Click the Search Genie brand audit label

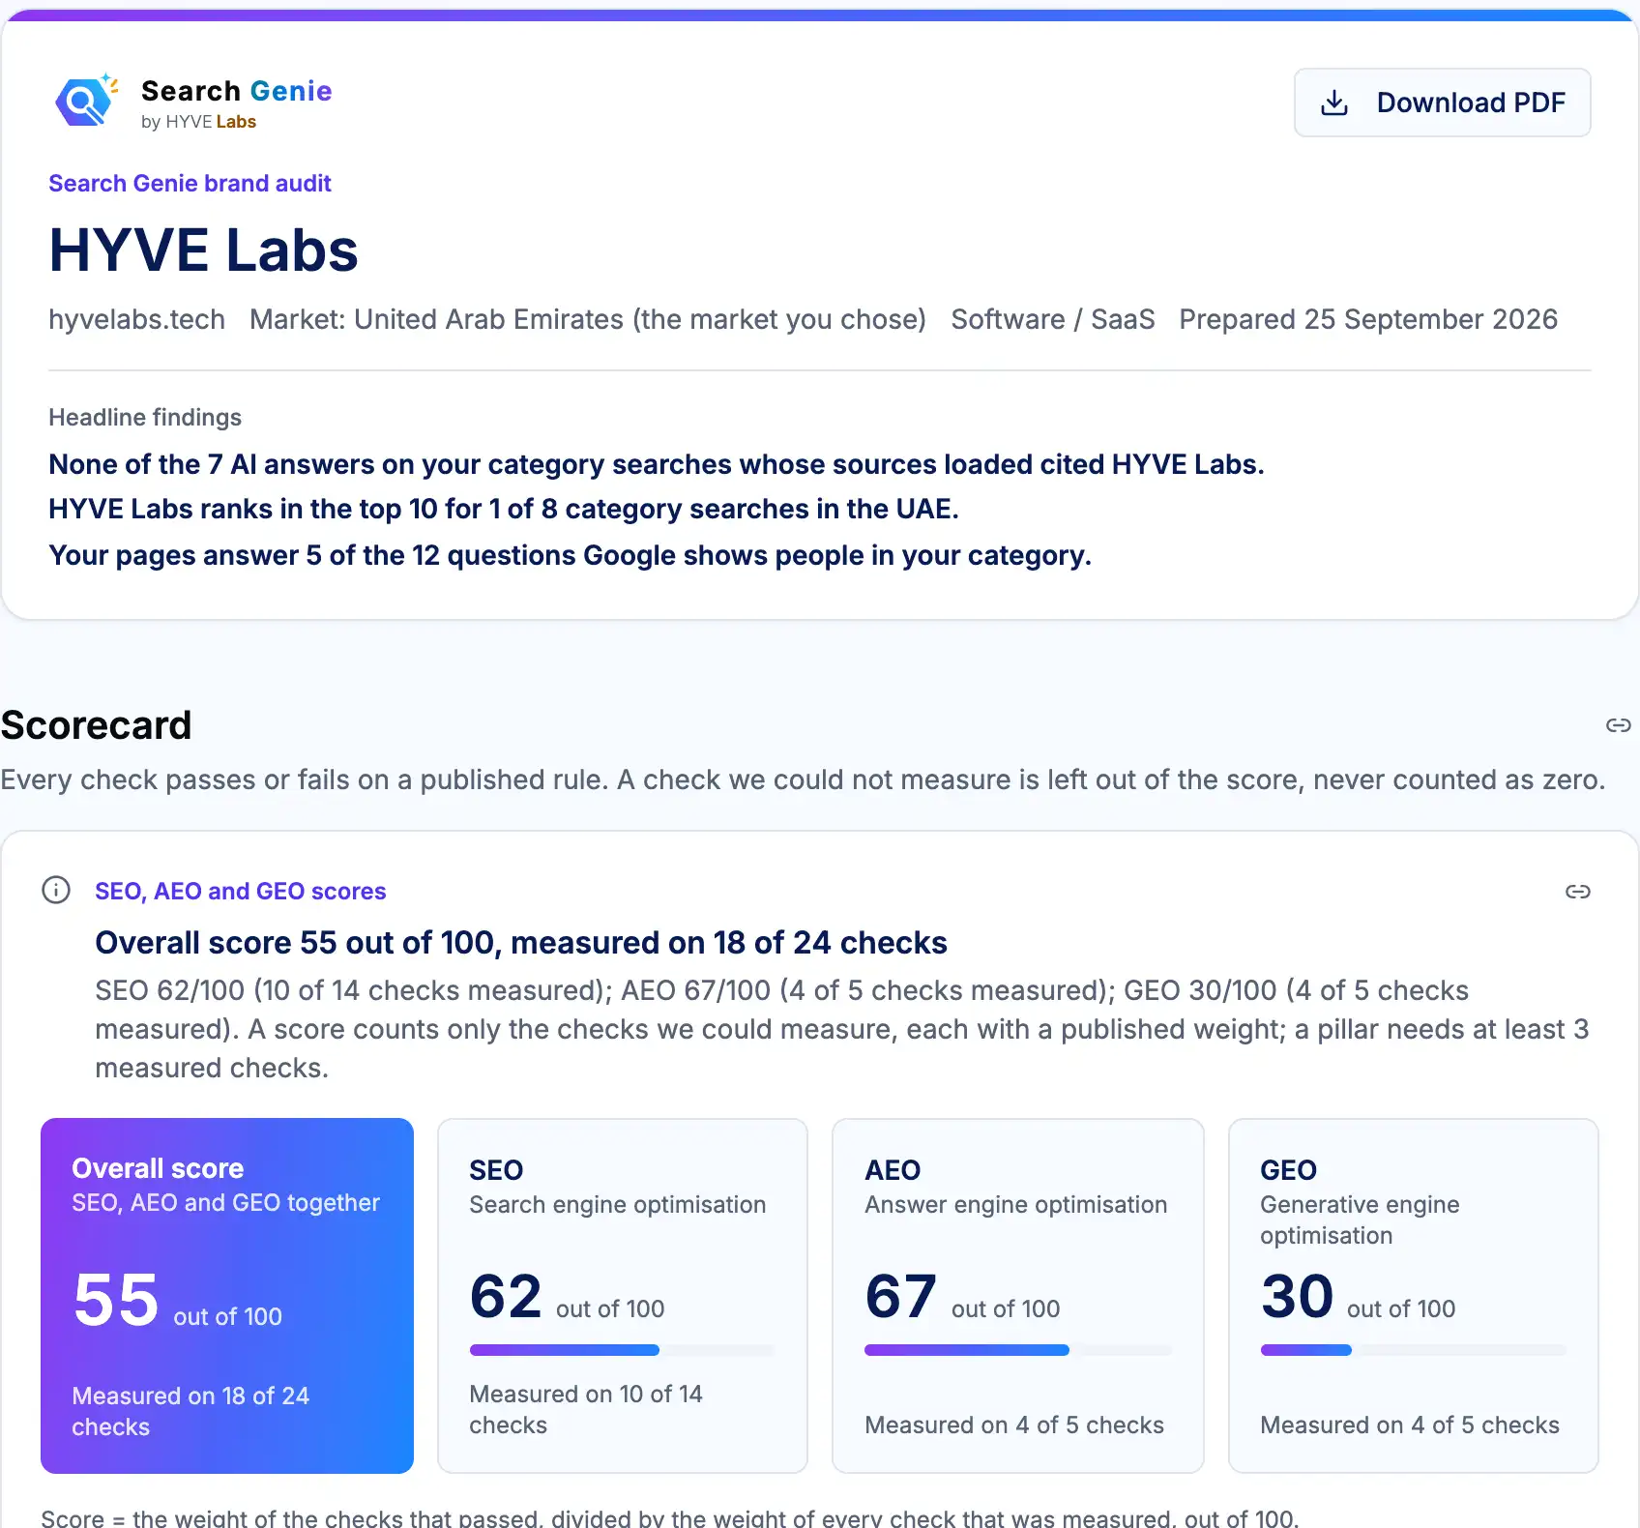point(190,184)
